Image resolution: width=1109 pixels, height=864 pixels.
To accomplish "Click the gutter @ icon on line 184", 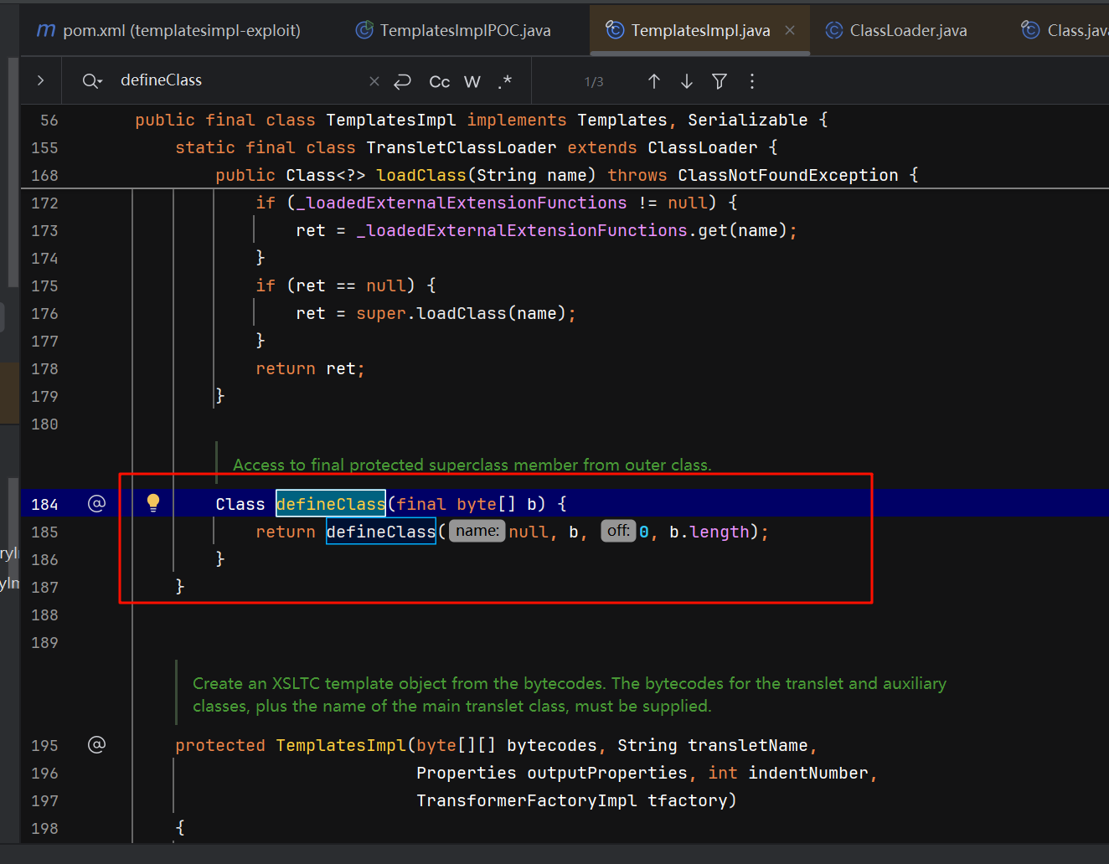I will 97,503.
